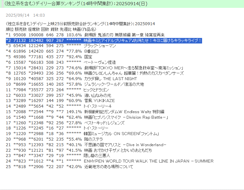Image resolution: width=244 pixels, height=190 pixels.
Task: Click the *77.8% value in 8番出口 row
Action: coord(74,51)
